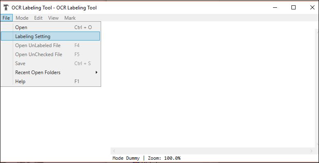Choose Open UnChecked File

pos(51,54)
